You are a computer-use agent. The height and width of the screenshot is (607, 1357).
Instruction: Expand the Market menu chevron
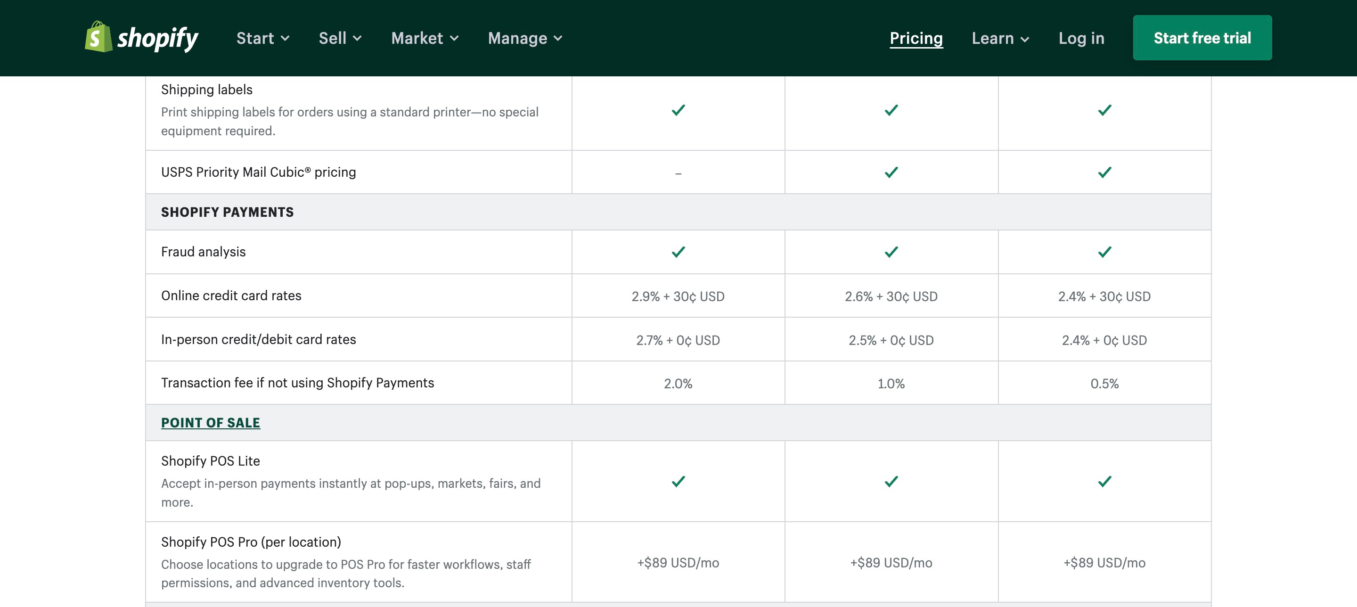pos(454,39)
